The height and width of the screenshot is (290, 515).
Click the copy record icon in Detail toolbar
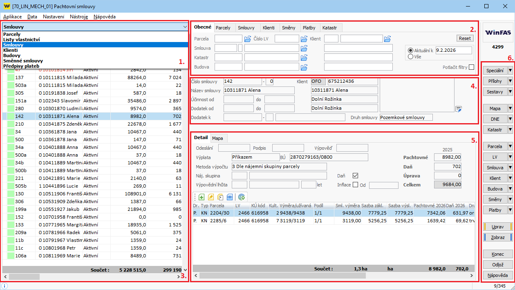220,197
